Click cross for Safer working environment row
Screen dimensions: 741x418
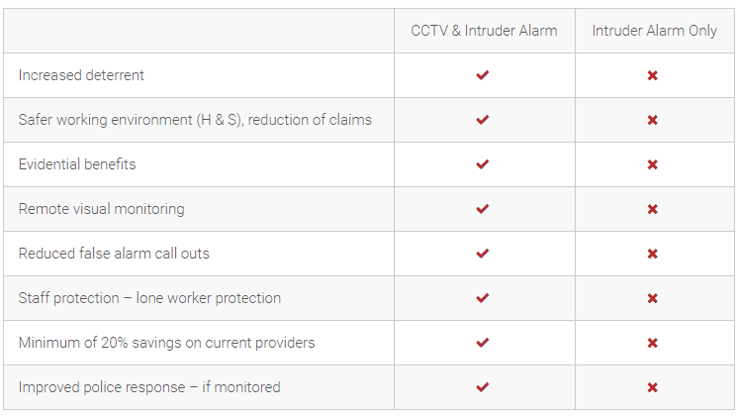(653, 120)
